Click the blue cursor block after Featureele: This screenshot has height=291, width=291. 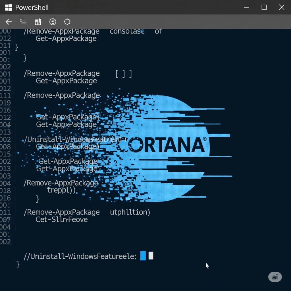143,256
